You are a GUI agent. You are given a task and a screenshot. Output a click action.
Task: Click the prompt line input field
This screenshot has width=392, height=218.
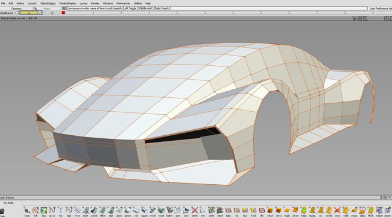pos(217,8)
